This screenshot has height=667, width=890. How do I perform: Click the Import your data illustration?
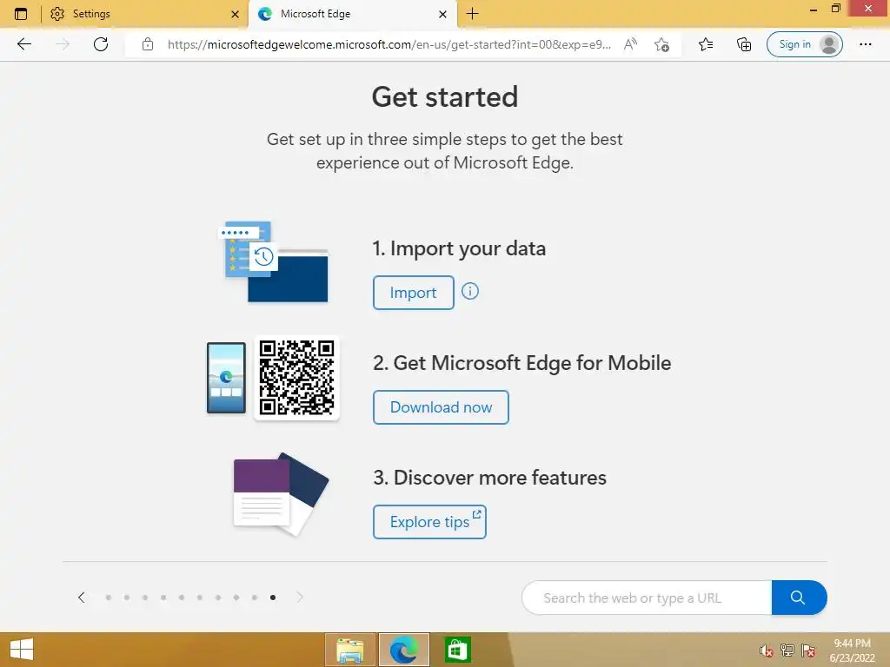tap(274, 262)
